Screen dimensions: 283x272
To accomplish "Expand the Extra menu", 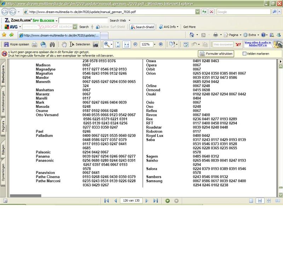I will (x=251, y=35).
